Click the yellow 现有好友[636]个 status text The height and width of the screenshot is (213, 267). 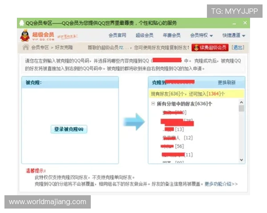pos(188,94)
